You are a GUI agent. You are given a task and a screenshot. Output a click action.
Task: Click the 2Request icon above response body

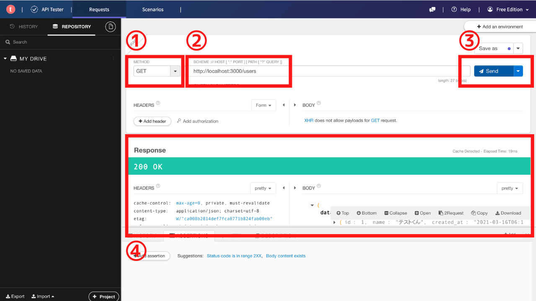coord(451,213)
